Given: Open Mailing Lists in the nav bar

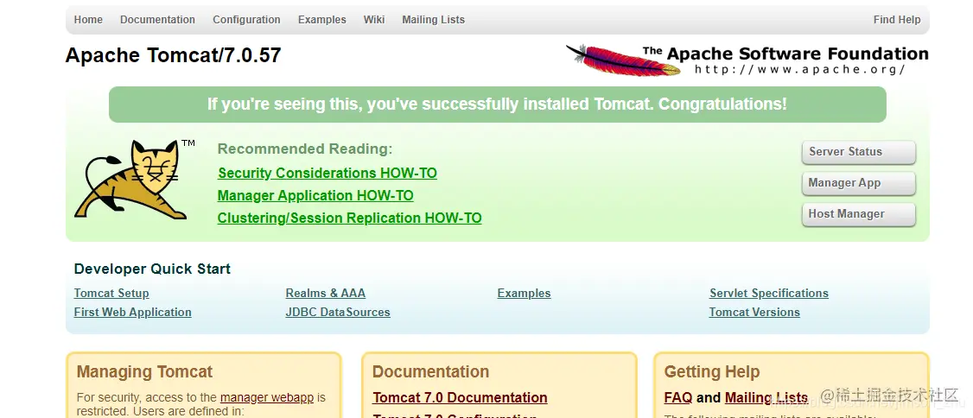Looking at the screenshot, I should (x=433, y=20).
